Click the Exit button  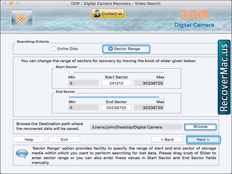click(x=64, y=139)
